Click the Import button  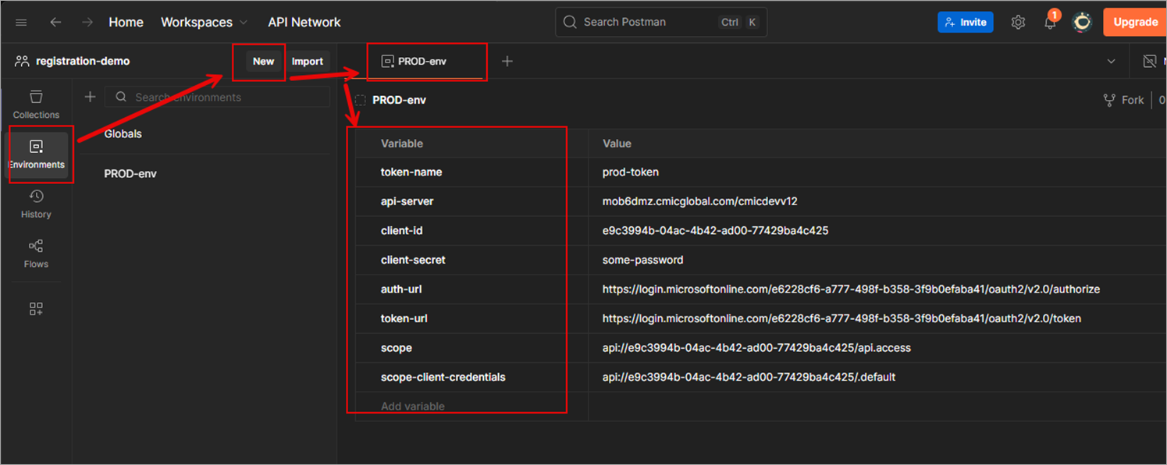click(x=308, y=61)
